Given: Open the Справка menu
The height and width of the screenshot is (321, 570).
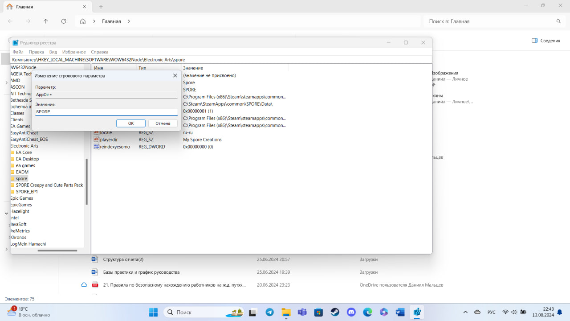Looking at the screenshot, I should point(99,52).
